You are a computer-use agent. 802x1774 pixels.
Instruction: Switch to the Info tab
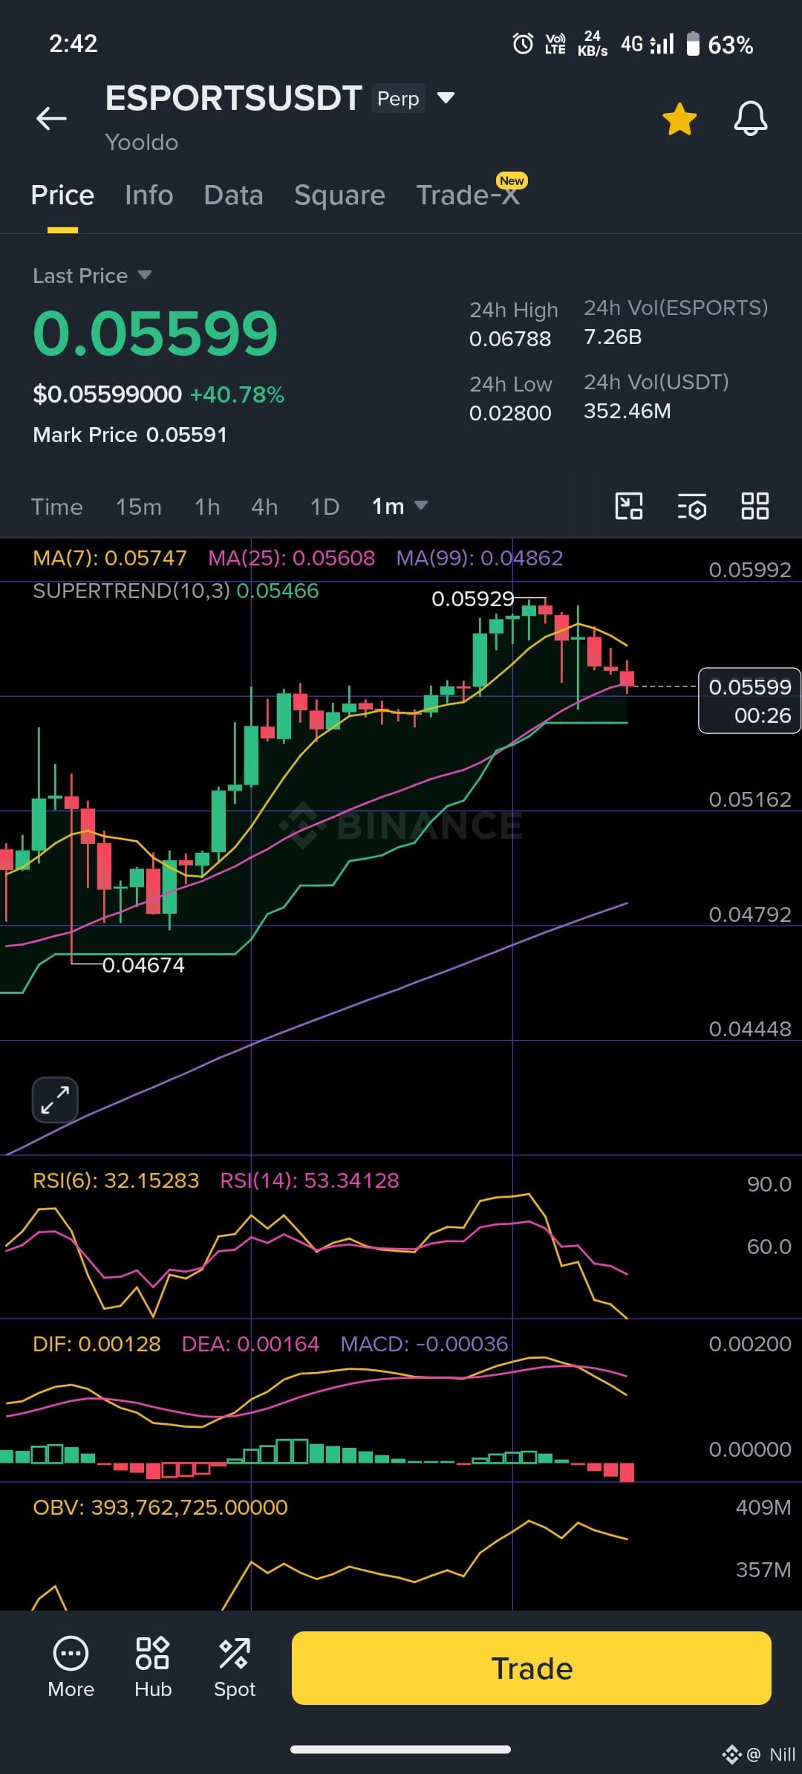149,195
